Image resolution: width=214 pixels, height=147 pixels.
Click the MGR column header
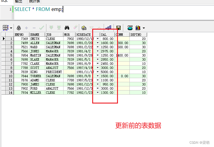(69, 35)
